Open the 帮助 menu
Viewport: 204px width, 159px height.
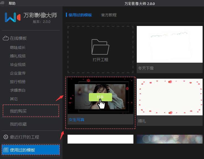click(12, 4)
